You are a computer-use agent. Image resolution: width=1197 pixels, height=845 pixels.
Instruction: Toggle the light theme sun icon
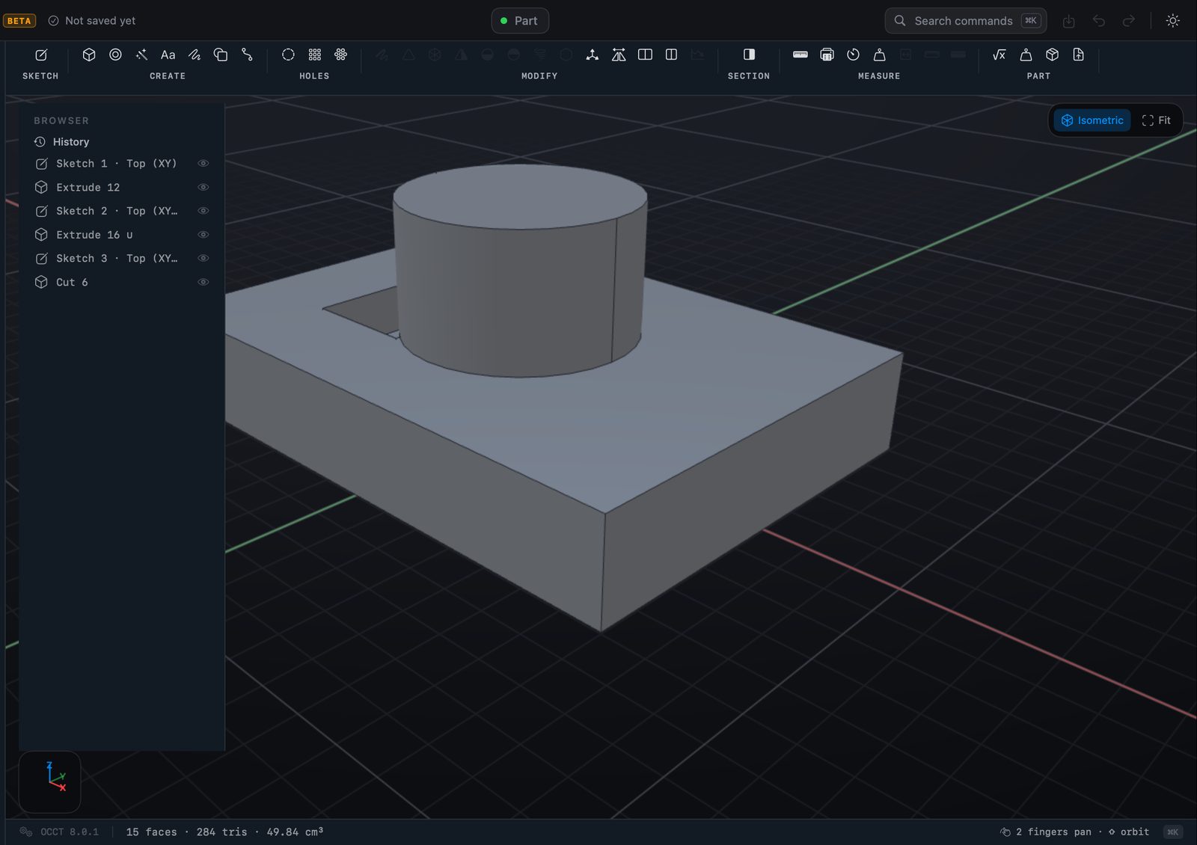1173,21
